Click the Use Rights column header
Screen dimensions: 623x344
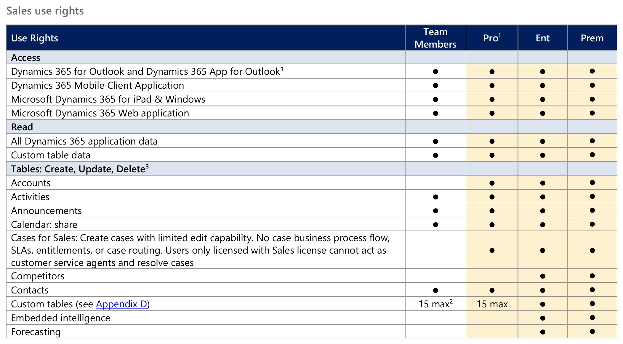(x=34, y=38)
